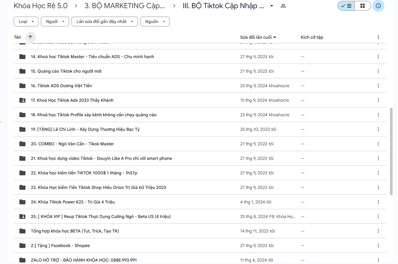This screenshot has height=264, width=398.
Task: Select 19. [TẶNG] Lê Chí Linh - Xây Dựng Thương Hiệu
Action: 85,129
